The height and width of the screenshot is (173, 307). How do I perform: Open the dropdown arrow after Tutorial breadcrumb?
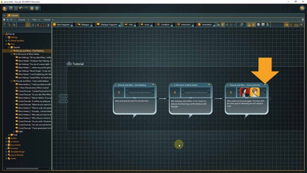[53, 20]
